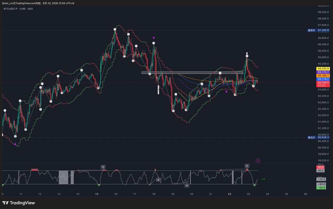The image size is (333, 209).
Task: Click the green -50.0 oscillator level tag
Action: (x=321, y=188)
